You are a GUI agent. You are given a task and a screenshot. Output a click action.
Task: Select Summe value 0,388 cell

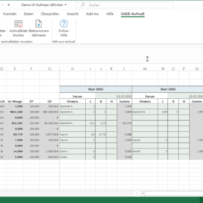tap(124, 134)
